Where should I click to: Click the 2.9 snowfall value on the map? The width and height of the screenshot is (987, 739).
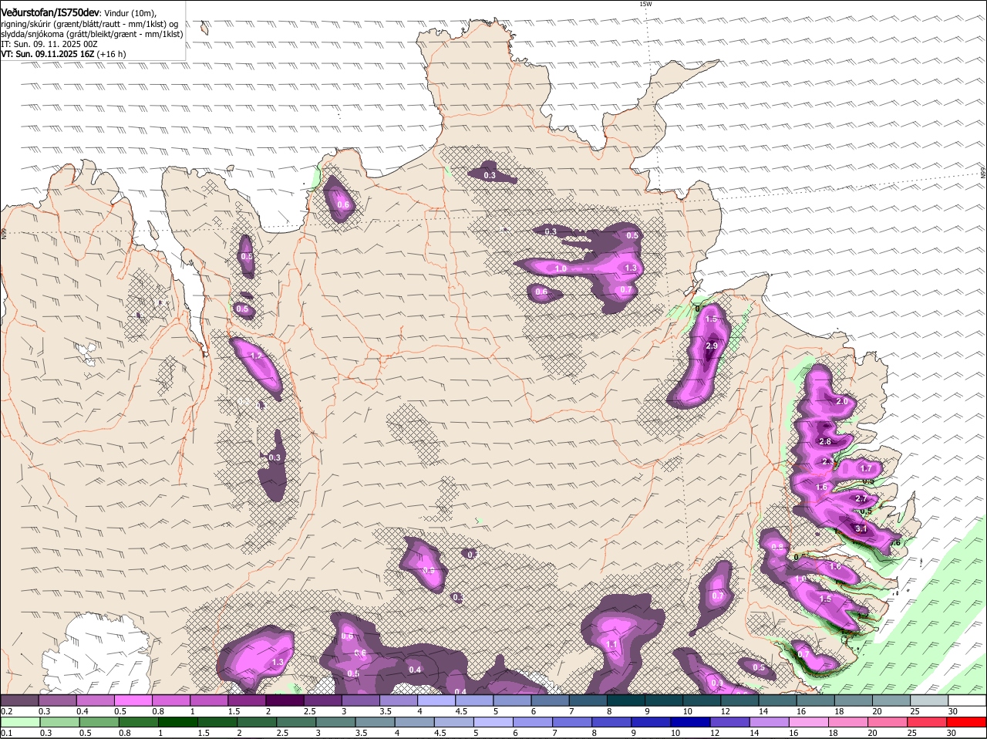[x=712, y=346]
